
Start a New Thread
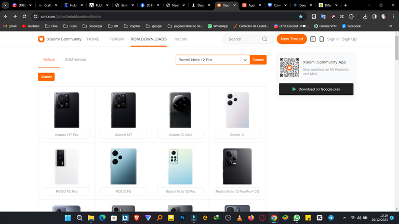pos(291,39)
